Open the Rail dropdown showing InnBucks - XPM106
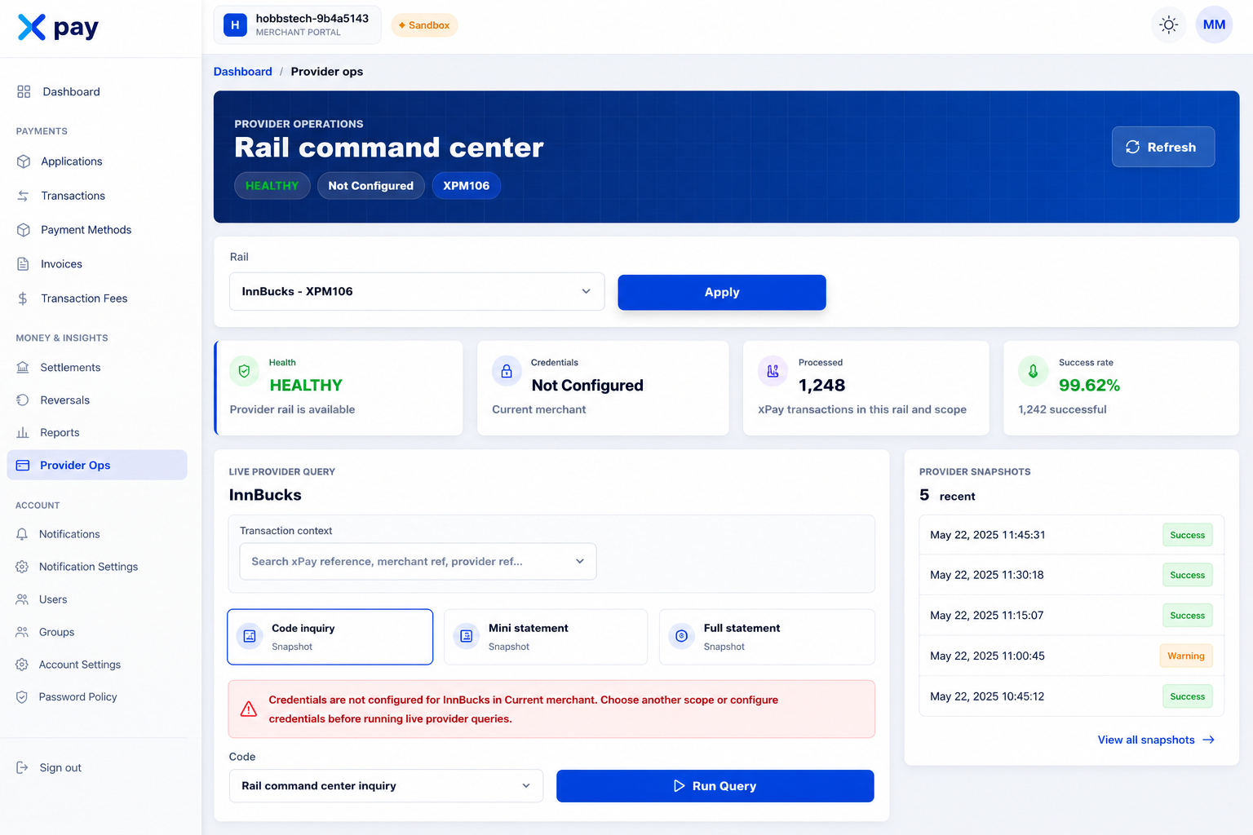Image resolution: width=1253 pixels, height=835 pixels. point(417,291)
